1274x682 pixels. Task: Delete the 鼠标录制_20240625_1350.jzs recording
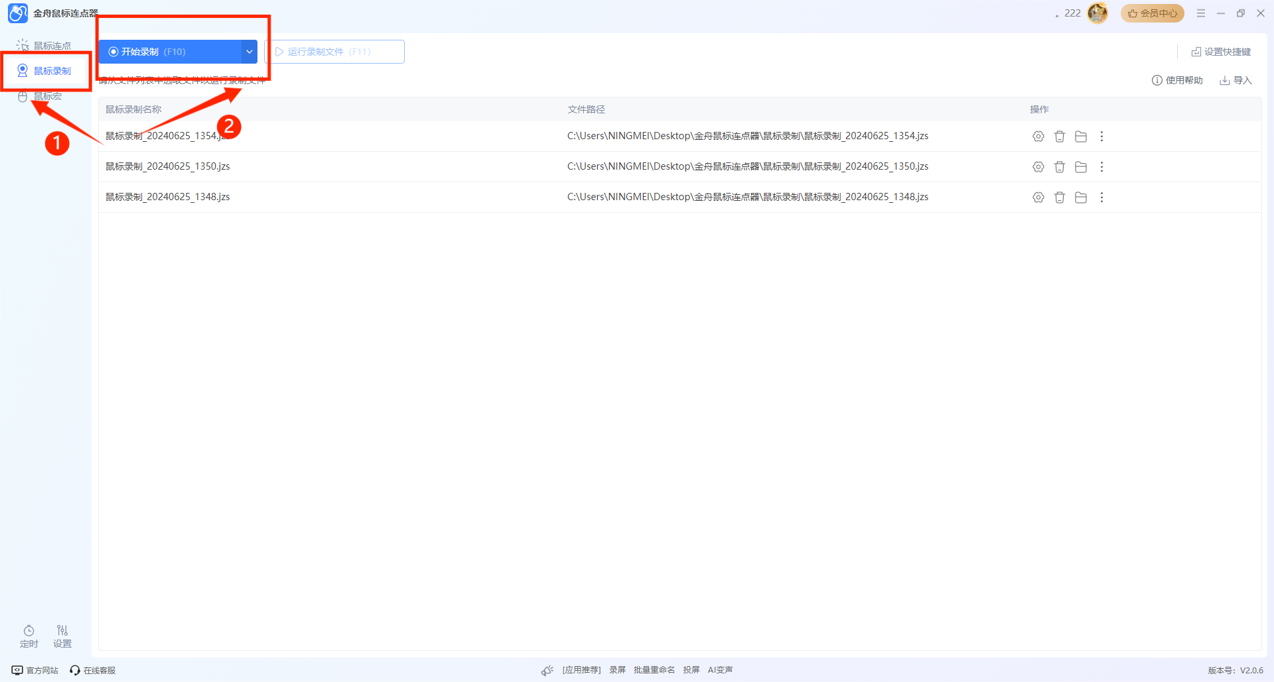click(1060, 167)
